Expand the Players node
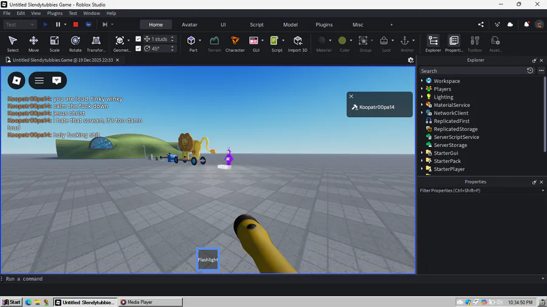This screenshot has height=307, width=547. 422,89
